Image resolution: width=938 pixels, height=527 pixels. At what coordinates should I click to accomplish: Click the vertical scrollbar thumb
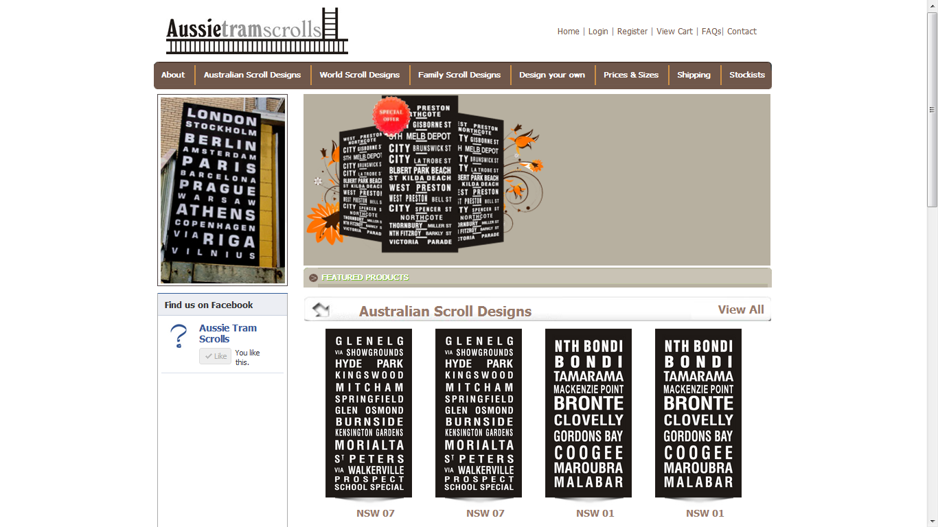click(932, 110)
